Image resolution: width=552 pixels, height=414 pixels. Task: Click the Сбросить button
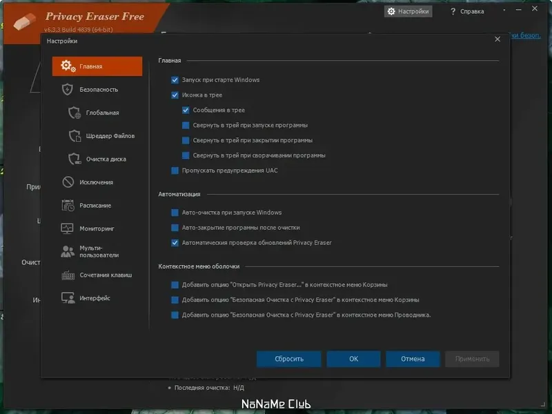click(x=288, y=359)
